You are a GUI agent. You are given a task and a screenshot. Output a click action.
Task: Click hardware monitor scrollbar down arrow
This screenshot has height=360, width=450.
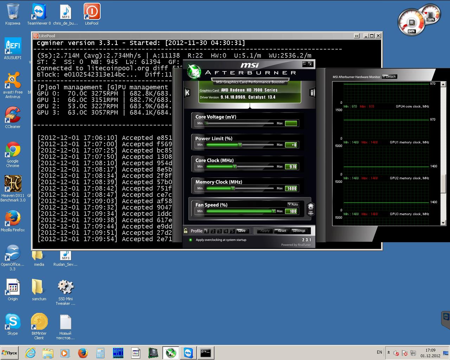[x=443, y=223]
